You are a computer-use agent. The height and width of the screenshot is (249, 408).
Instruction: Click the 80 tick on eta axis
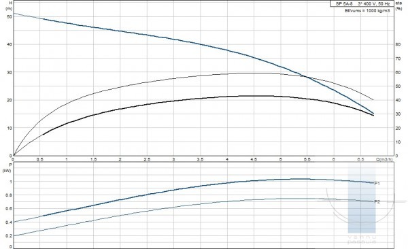[x=398, y=44]
